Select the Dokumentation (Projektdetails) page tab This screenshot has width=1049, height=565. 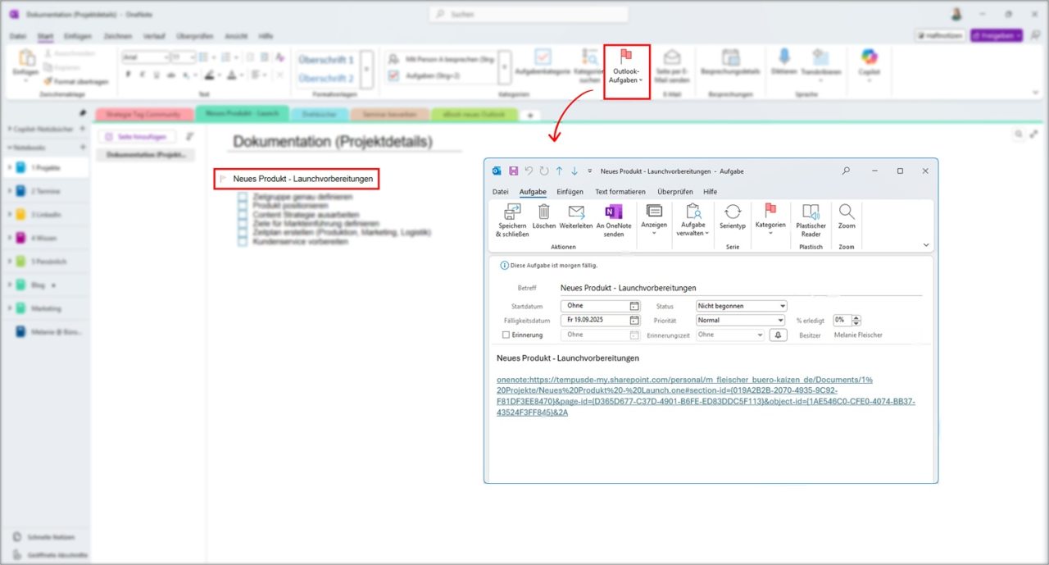click(146, 154)
